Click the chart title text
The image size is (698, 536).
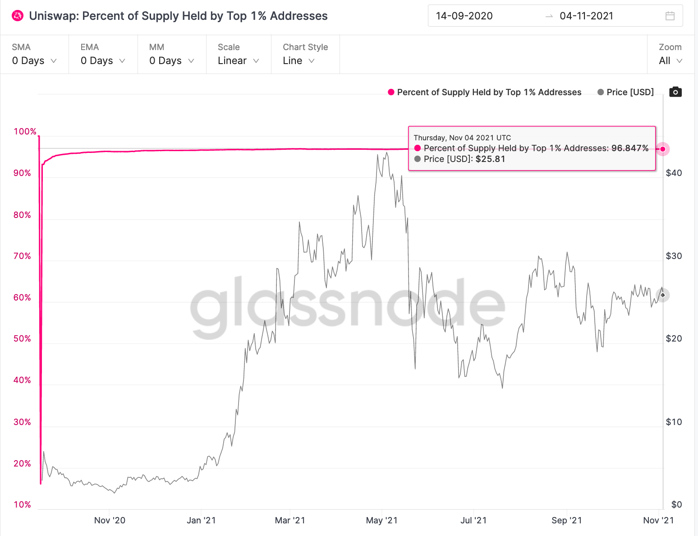tap(178, 16)
